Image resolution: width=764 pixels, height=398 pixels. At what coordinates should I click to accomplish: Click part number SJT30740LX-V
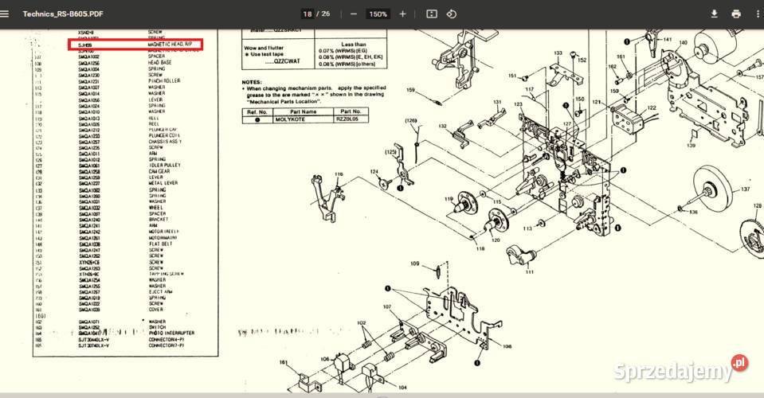(x=93, y=345)
